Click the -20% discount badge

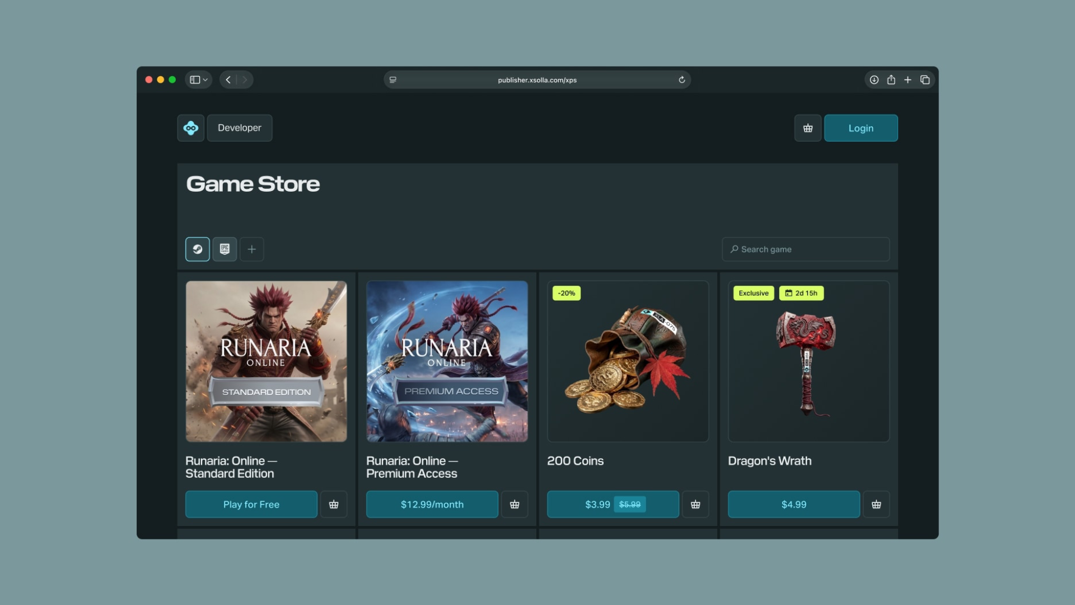(x=567, y=293)
